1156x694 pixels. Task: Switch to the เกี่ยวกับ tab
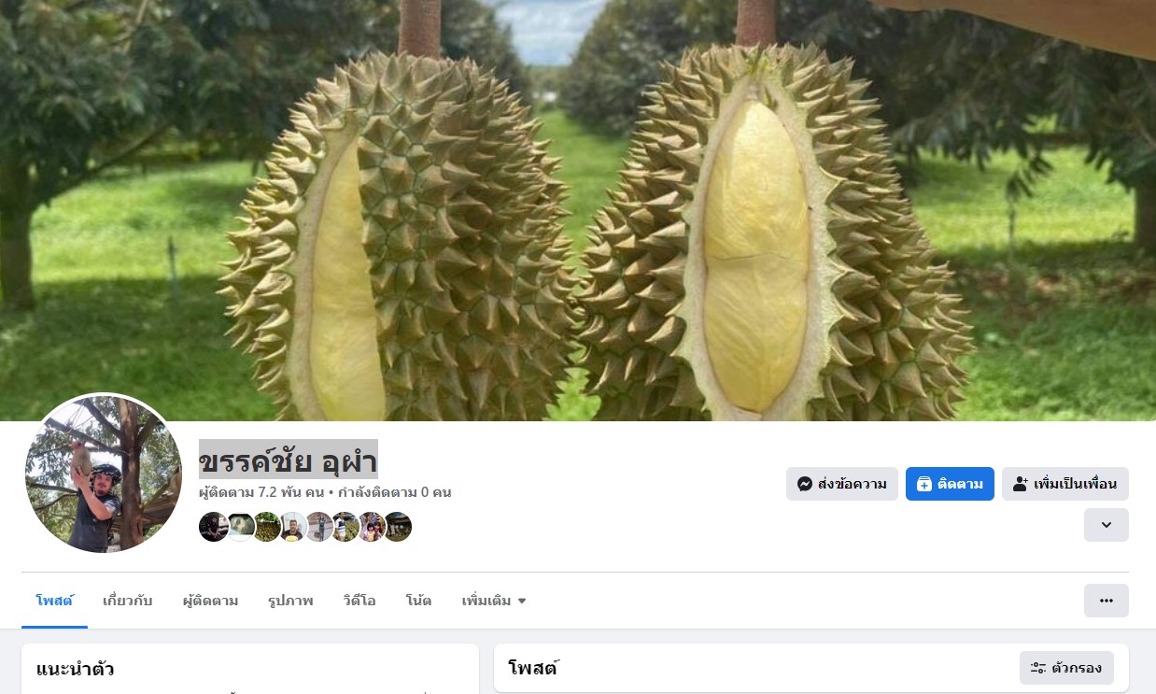coord(128,601)
